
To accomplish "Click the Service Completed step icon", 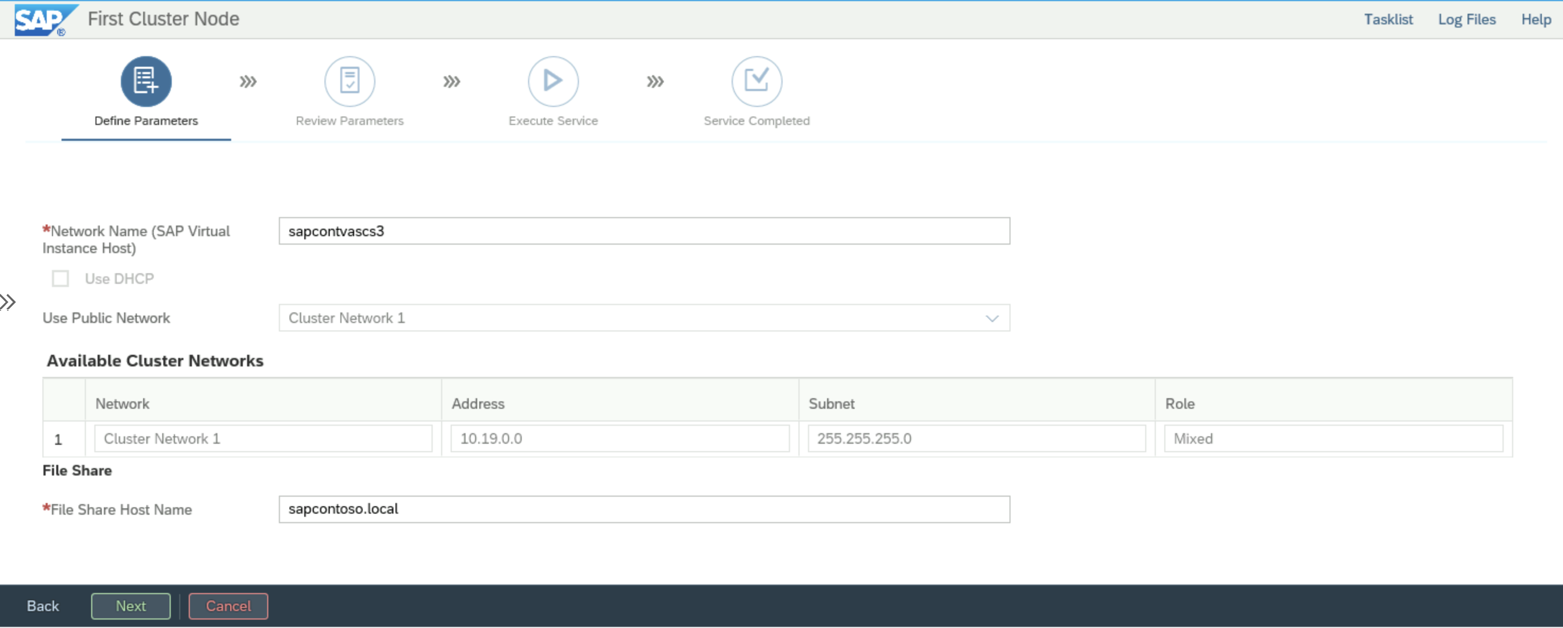I will [758, 82].
